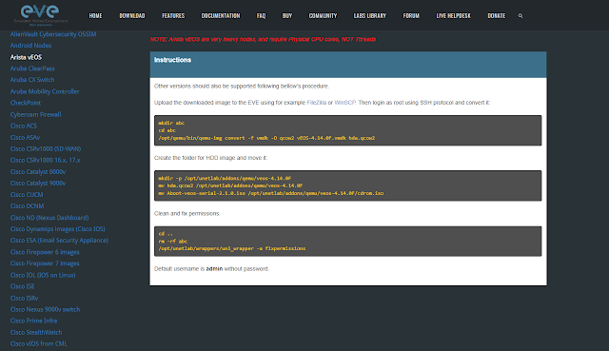
Task: Click the Instructions panel header
Action: pos(348,65)
